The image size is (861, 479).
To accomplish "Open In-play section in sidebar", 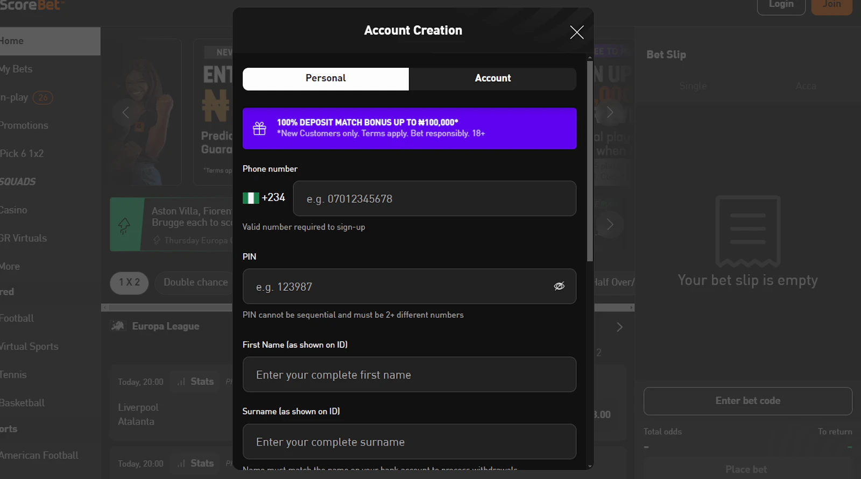I will click(x=26, y=97).
